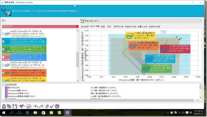207x117 pixels.
Task: Uncheck the yellow Celeron N2807 checkbox
Action: pos(3,80)
